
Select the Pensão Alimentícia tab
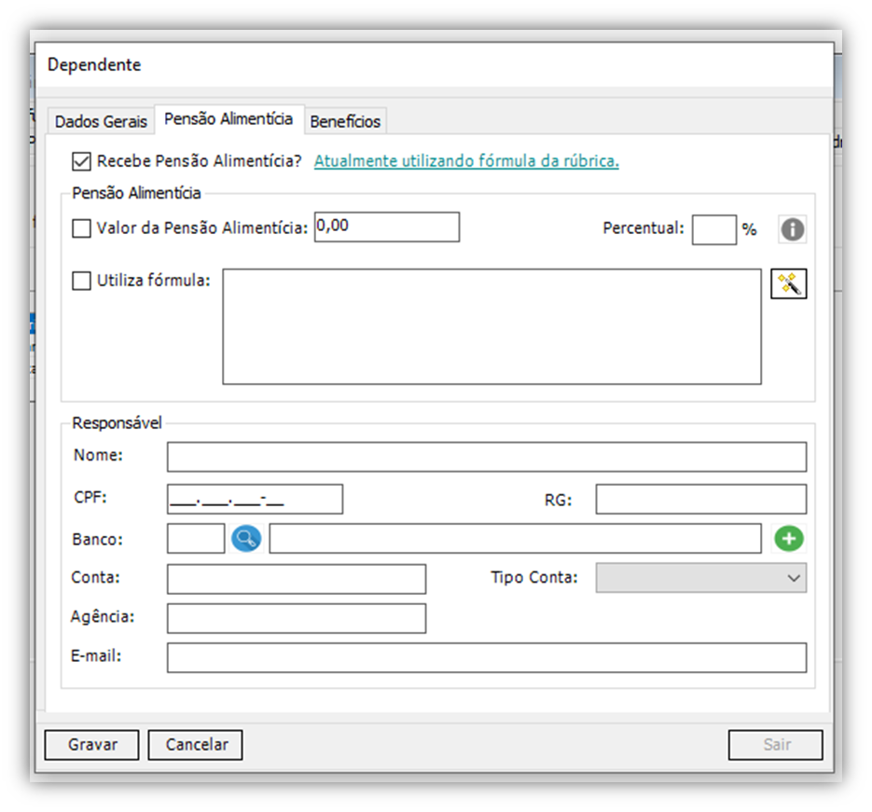tap(228, 119)
